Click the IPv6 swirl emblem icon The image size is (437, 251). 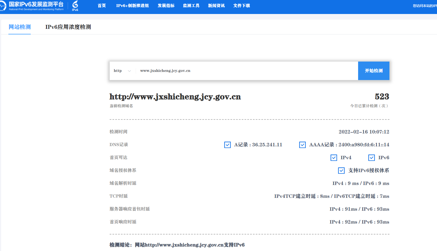[75, 6]
